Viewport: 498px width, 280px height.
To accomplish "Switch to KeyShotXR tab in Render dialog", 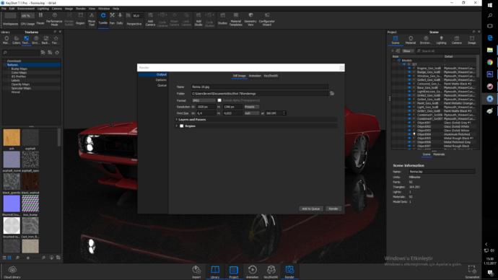I will pyautogui.click(x=271, y=76).
